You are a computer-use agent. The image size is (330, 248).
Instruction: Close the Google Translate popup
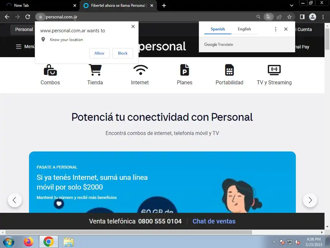click(286, 29)
